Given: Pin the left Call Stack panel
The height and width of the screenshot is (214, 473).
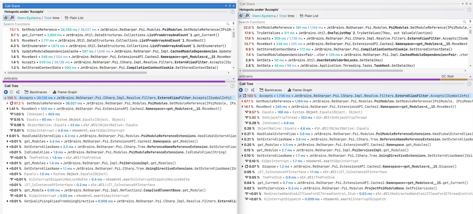Looking at the screenshot, I should tap(229, 6).
